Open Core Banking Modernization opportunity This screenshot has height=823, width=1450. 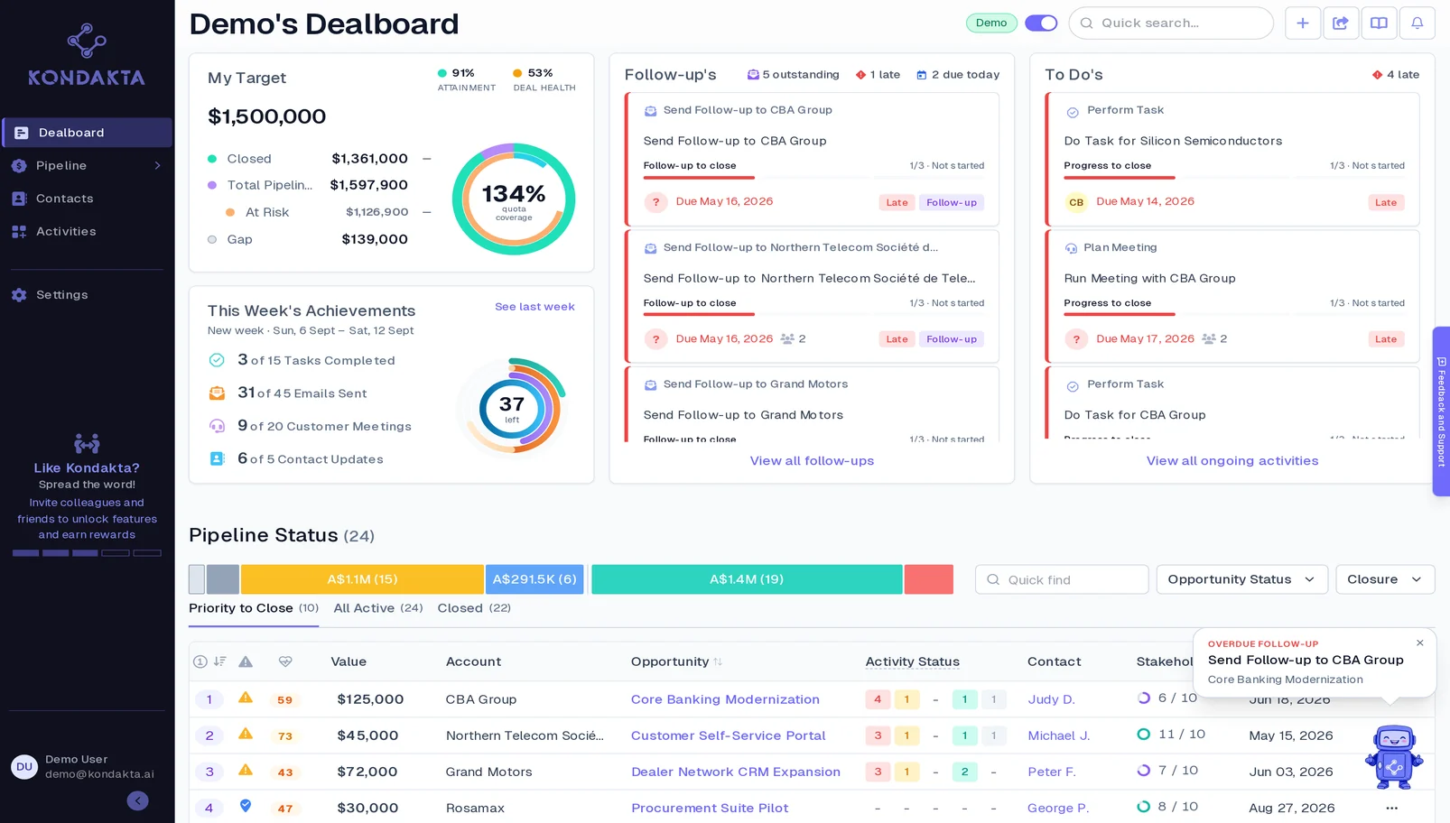pyautogui.click(x=725, y=699)
